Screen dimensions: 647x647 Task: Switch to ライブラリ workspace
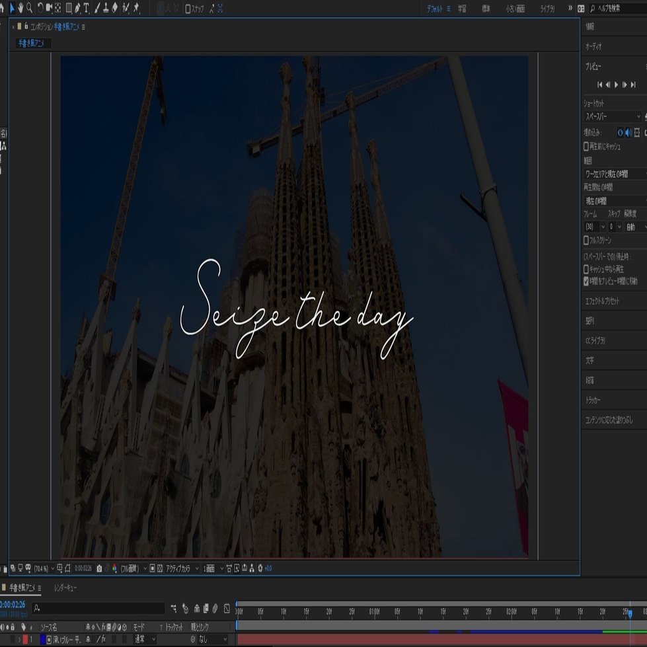(548, 9)
